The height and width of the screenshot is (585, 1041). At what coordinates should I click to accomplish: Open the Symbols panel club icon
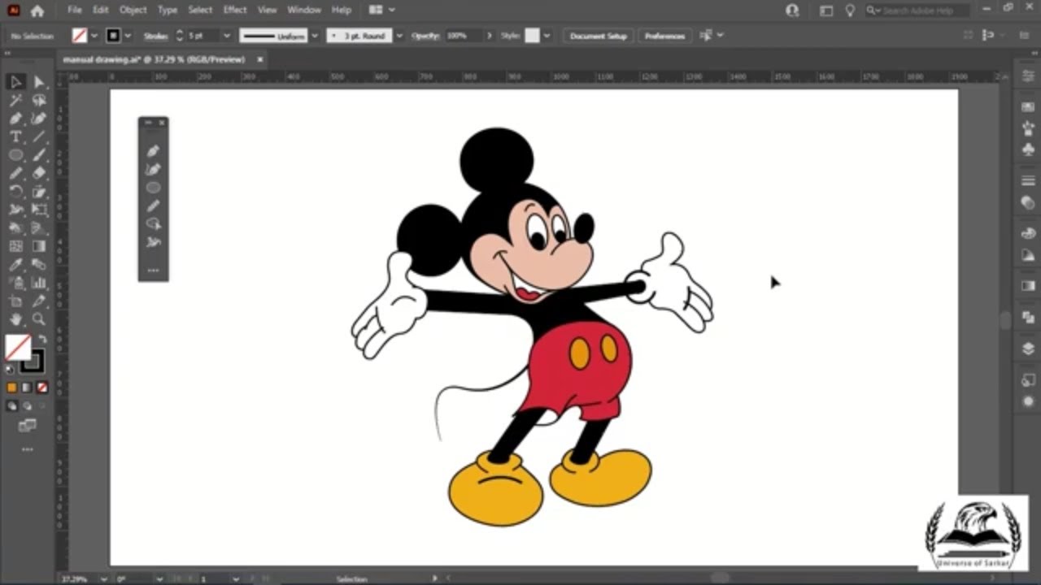point(1028,149)
